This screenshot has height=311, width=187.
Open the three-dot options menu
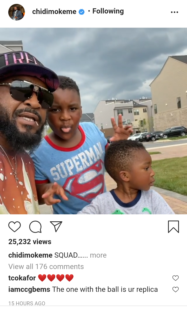point(175,12)
